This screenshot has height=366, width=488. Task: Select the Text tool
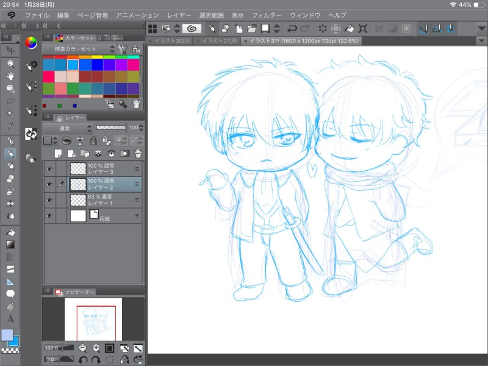[10, 318]
